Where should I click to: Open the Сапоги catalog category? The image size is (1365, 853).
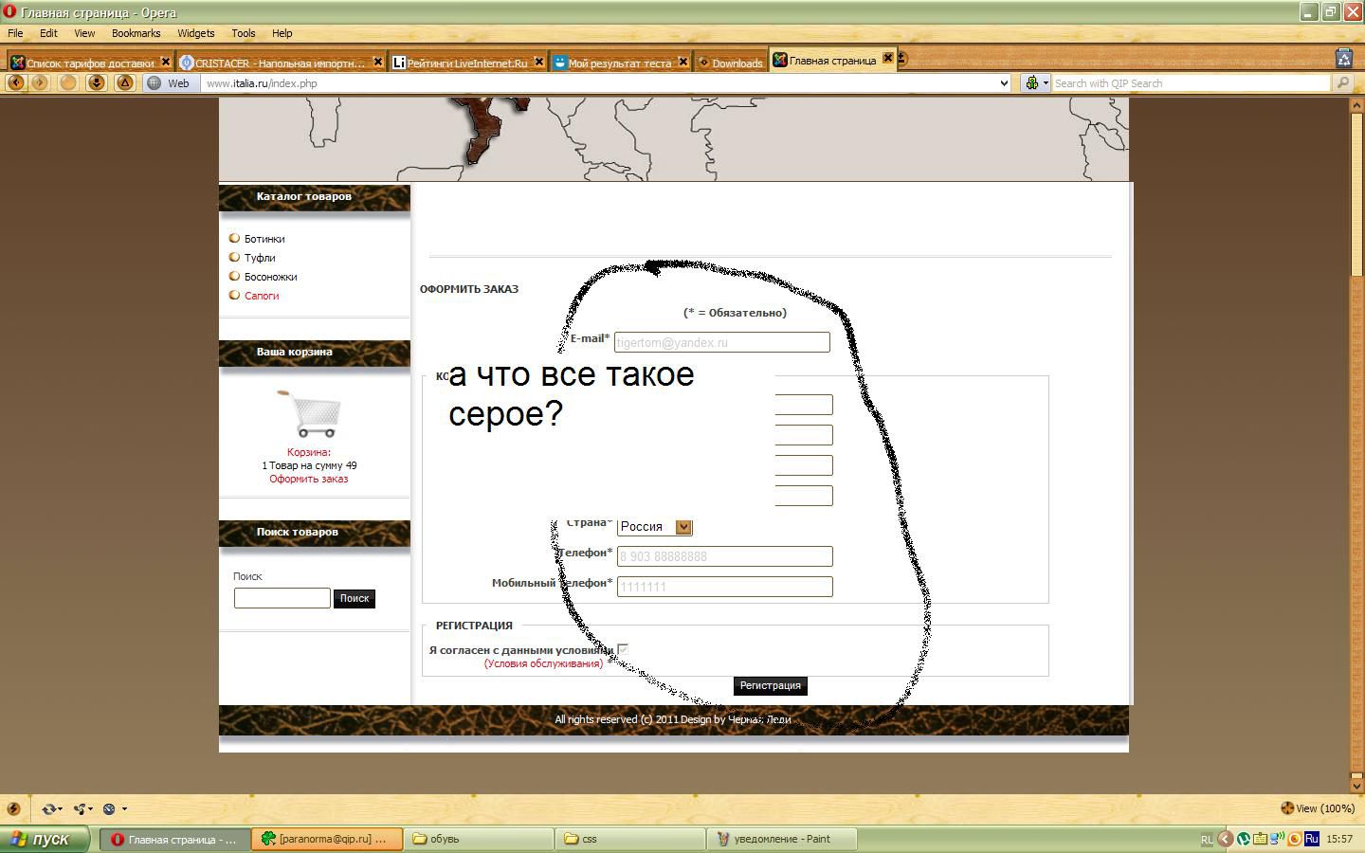[x=262, y=296]
